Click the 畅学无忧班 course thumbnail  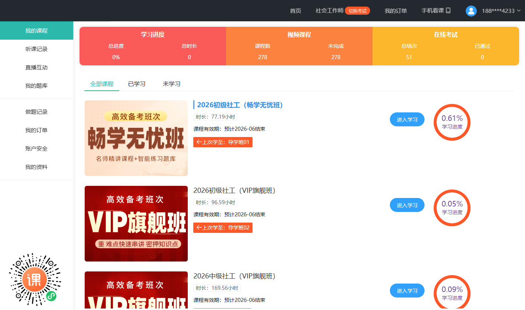point(136,138)
